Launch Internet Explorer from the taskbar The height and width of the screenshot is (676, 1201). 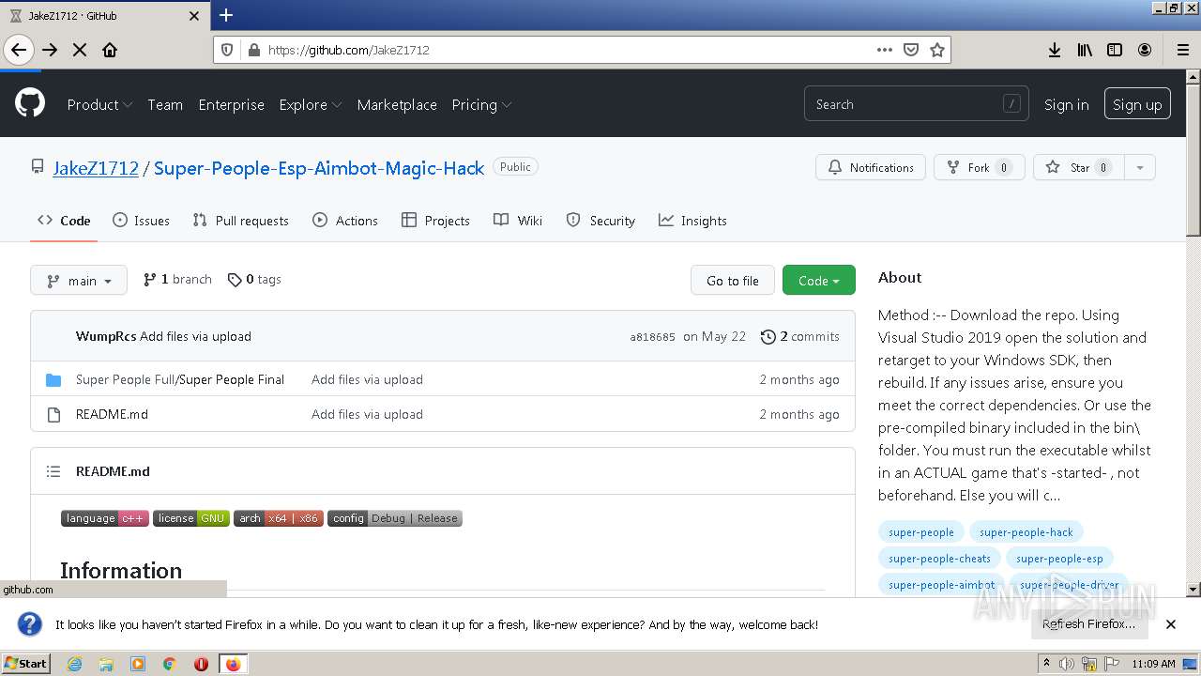pyautogui.click(x=74, y=664)
